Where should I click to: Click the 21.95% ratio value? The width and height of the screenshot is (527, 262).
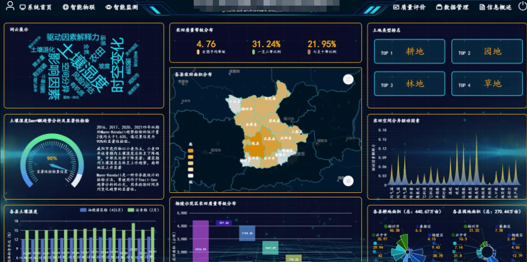pyautogui.click(x=321, y=44)
